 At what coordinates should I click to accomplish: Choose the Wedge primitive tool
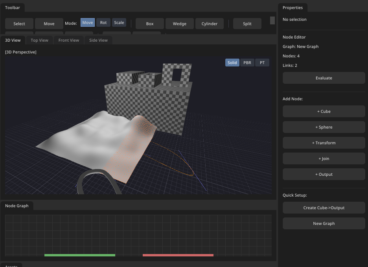pos(180,24)
